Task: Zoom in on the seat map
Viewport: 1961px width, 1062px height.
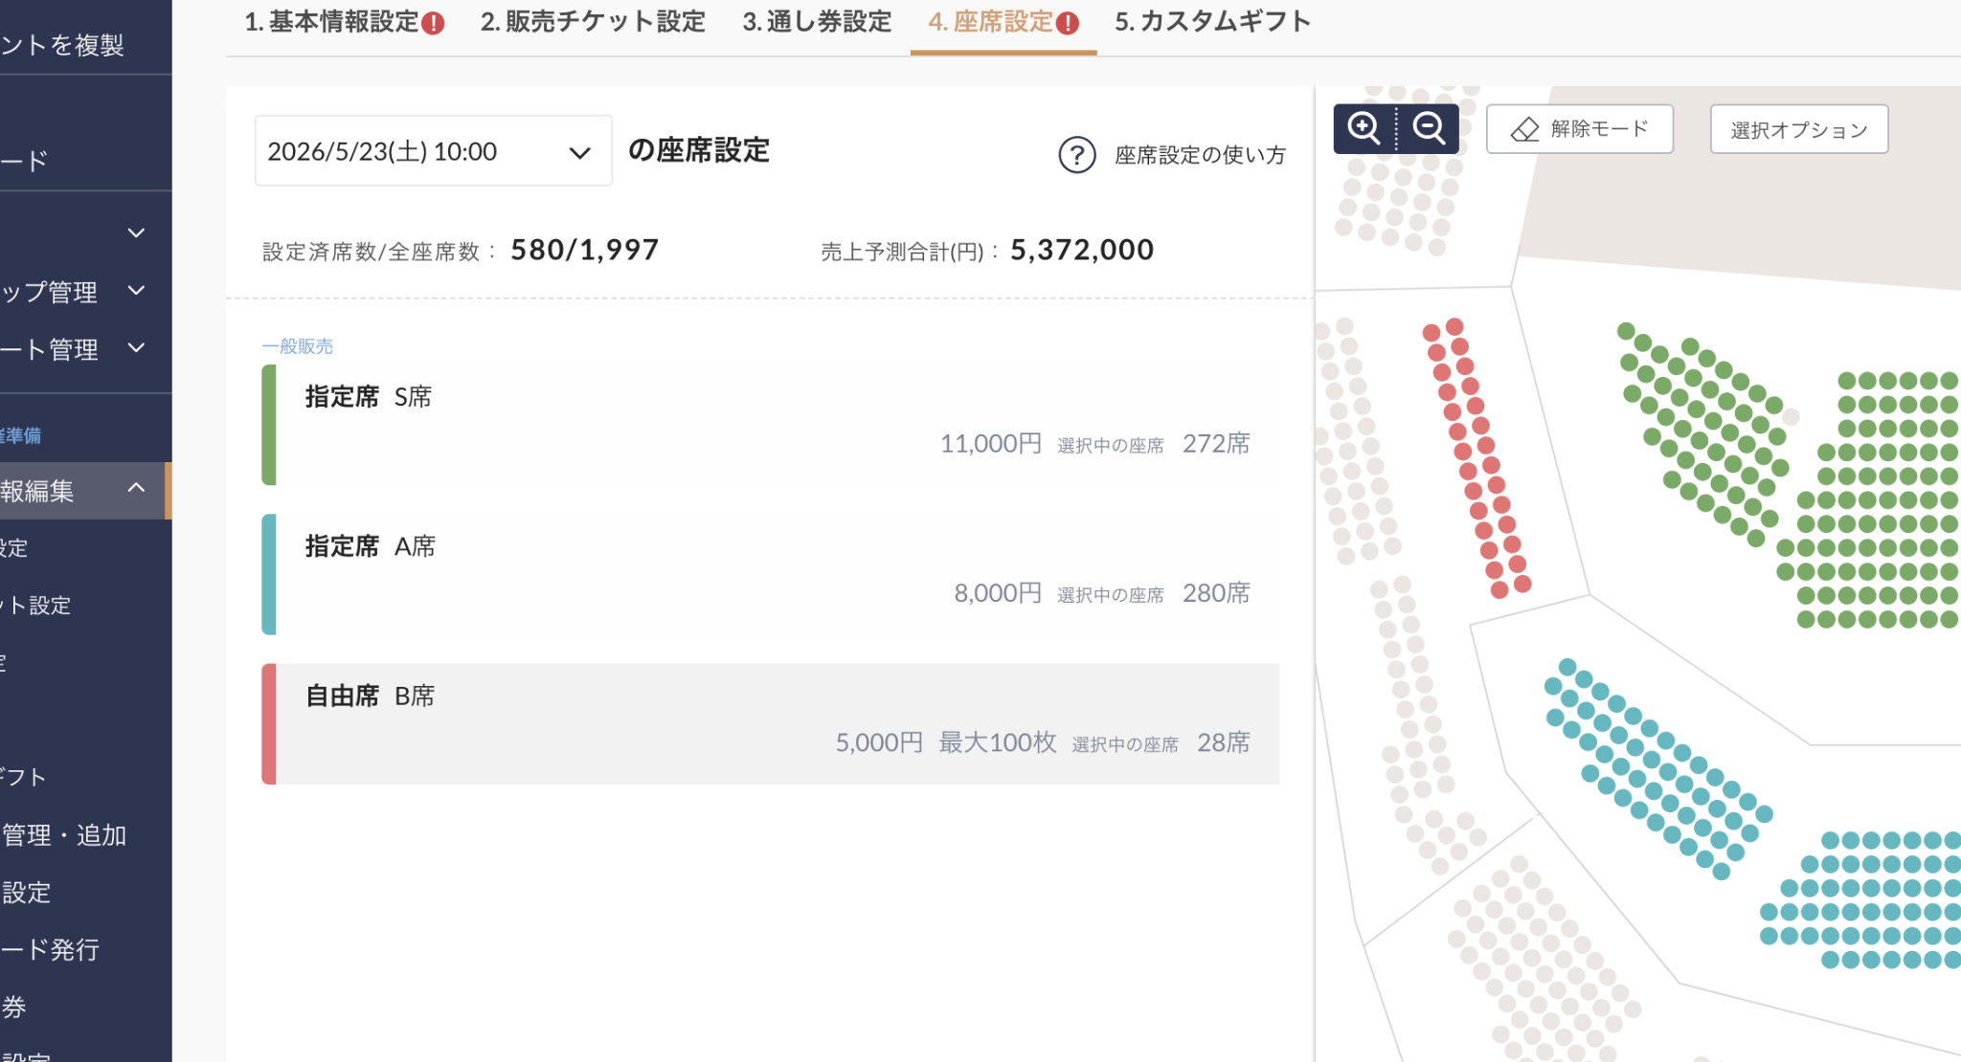Action: click(x=1364, y=128)
